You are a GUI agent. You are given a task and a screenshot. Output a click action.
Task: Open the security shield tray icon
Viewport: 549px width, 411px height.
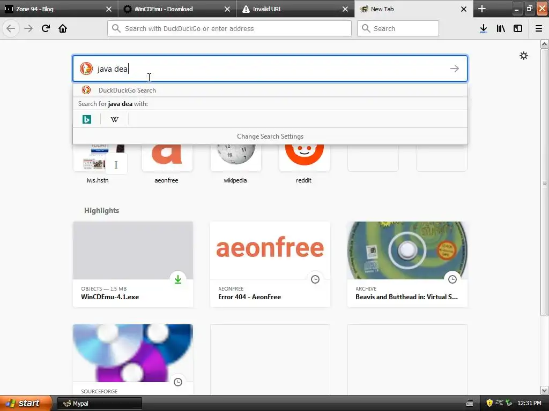pyautogui.click(x=489, y=403)
